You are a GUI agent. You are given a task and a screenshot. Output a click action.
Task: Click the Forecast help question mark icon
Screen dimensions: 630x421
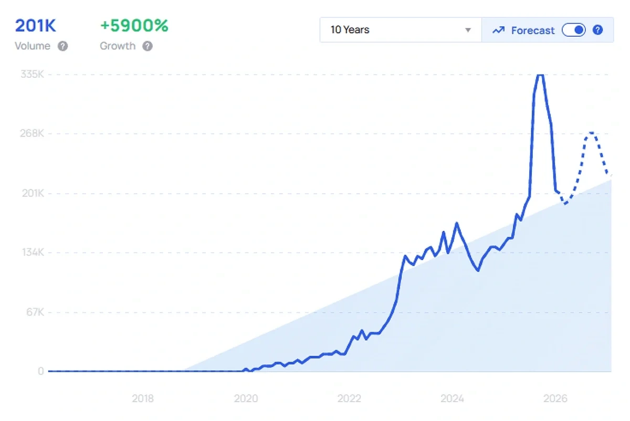click(597, 30)
